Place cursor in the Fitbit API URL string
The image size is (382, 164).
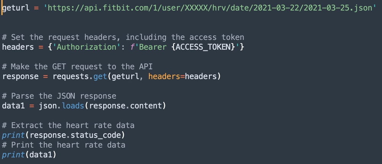coord(210,7)
